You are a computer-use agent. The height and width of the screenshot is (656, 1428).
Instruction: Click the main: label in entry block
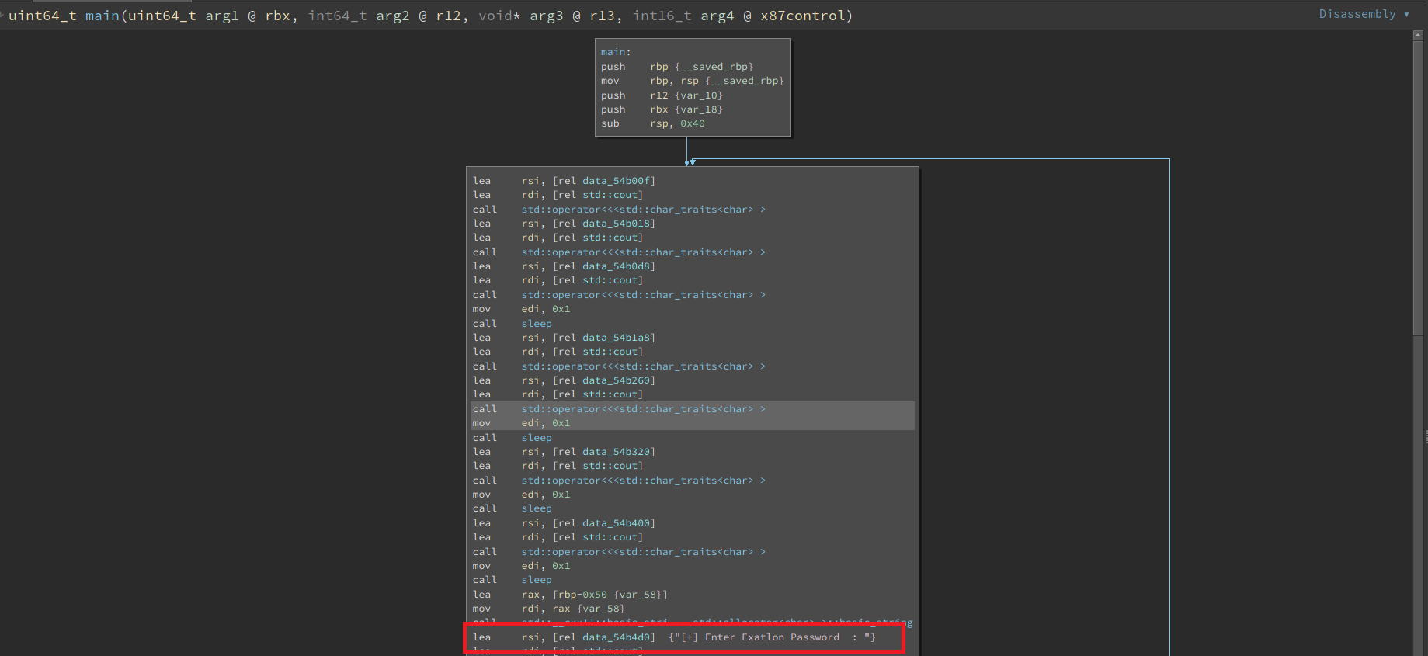click(616, 52)
